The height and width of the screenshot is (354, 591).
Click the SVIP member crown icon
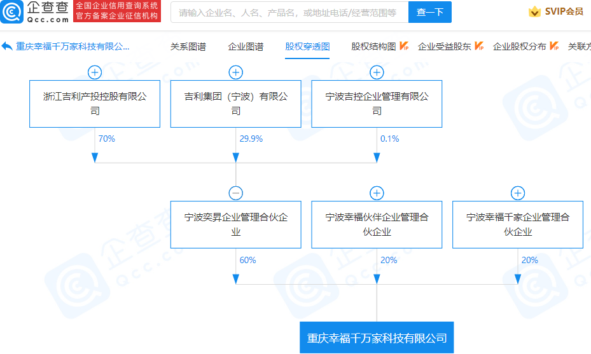(534, 11)
